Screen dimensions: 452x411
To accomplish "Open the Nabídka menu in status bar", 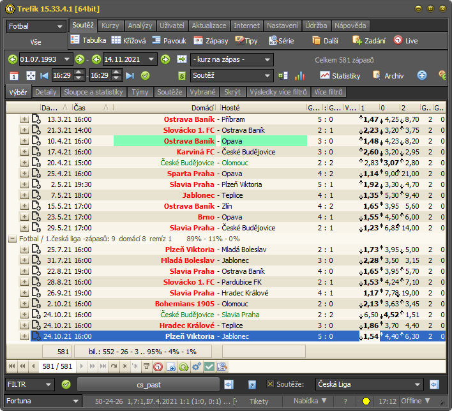I will [x=310, y=401].
